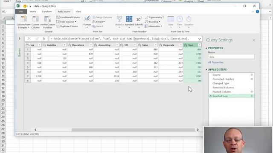Close the Query Settings pane
Image resolution: width=273 pixels, height=153 pixels.
(x=254, y=40)
